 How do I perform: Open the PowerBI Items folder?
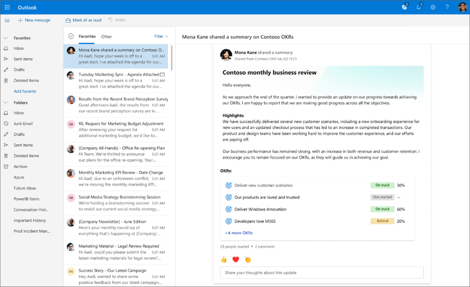(x=26, y=199)
